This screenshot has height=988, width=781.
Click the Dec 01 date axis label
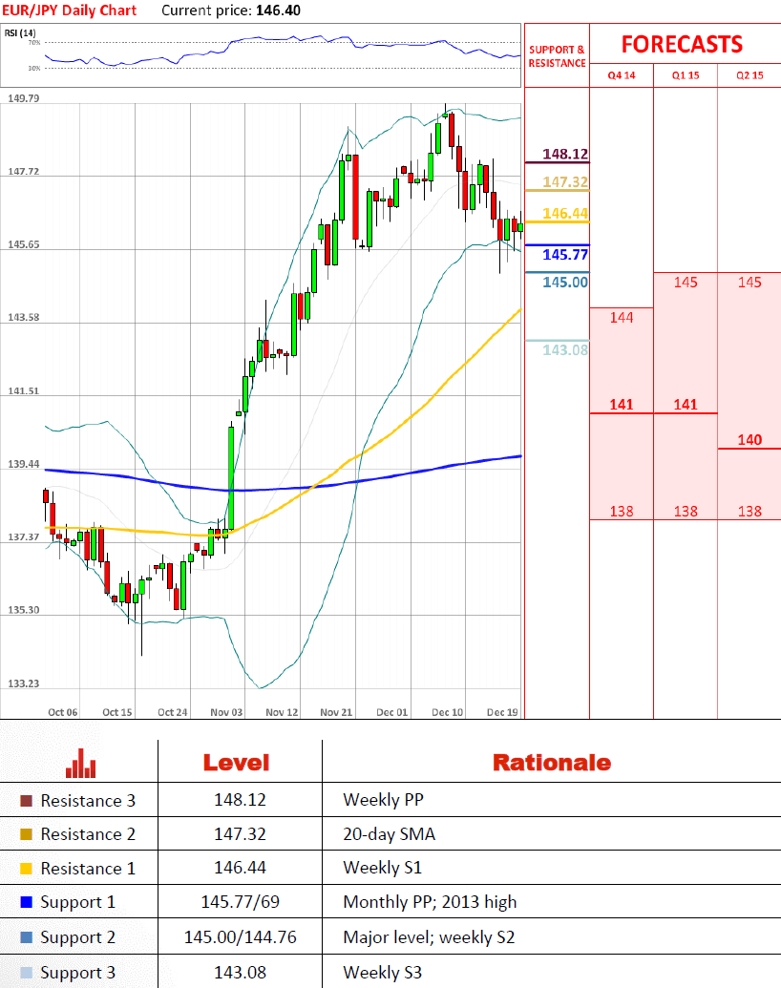coord(392,712)
